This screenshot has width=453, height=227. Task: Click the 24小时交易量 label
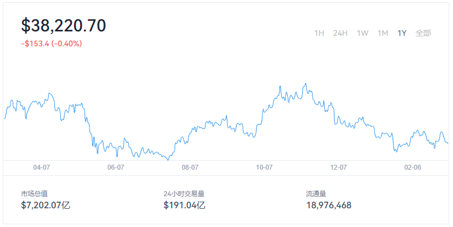pos(188,194)
